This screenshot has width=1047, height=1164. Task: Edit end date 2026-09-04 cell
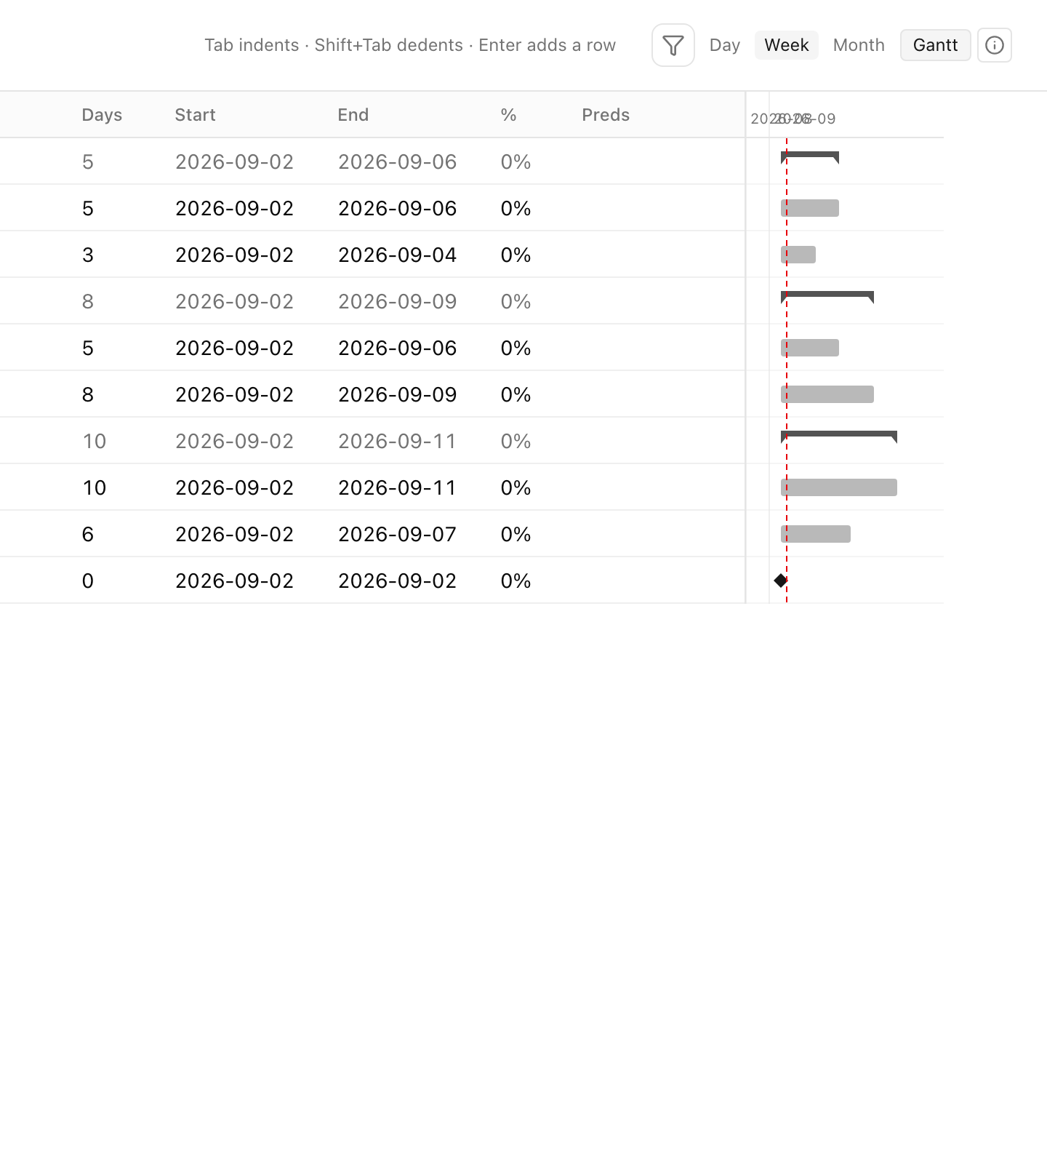coord(398,255)
